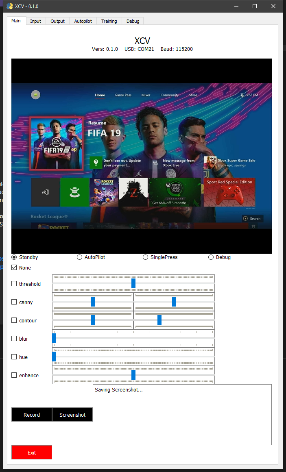Click the Screenshot button
The width and height of the screenshot is (286, 472).
pos(72,415)
